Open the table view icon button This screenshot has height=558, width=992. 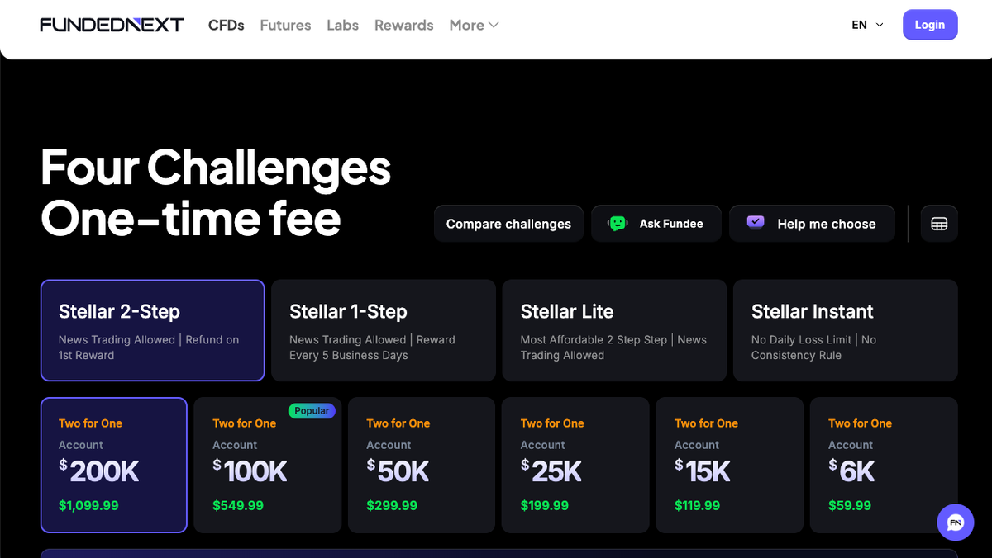[939, 224]
